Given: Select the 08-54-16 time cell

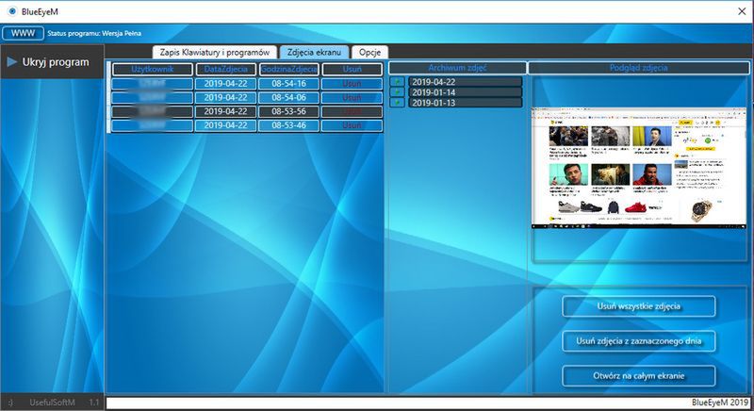Looking at the screenshot, I should pos(289,84).
